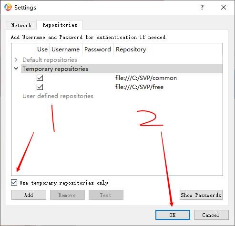The width and height of the screenshot is (235, 226).
Task: Click the SVP app icon in title bar
Action: (8, 7)
